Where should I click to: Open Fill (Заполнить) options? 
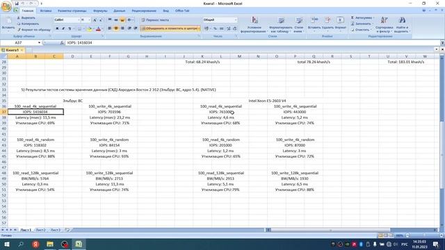point(362,24)
